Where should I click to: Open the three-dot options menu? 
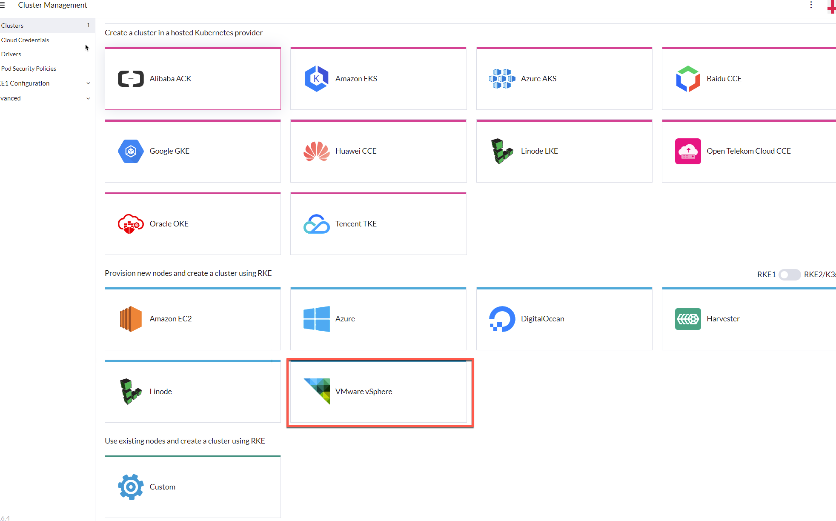tap(811, 5)
